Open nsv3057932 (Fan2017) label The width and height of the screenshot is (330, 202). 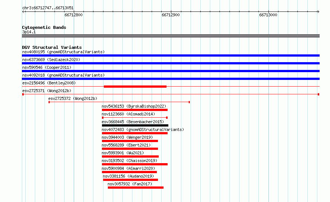(130, 184)
